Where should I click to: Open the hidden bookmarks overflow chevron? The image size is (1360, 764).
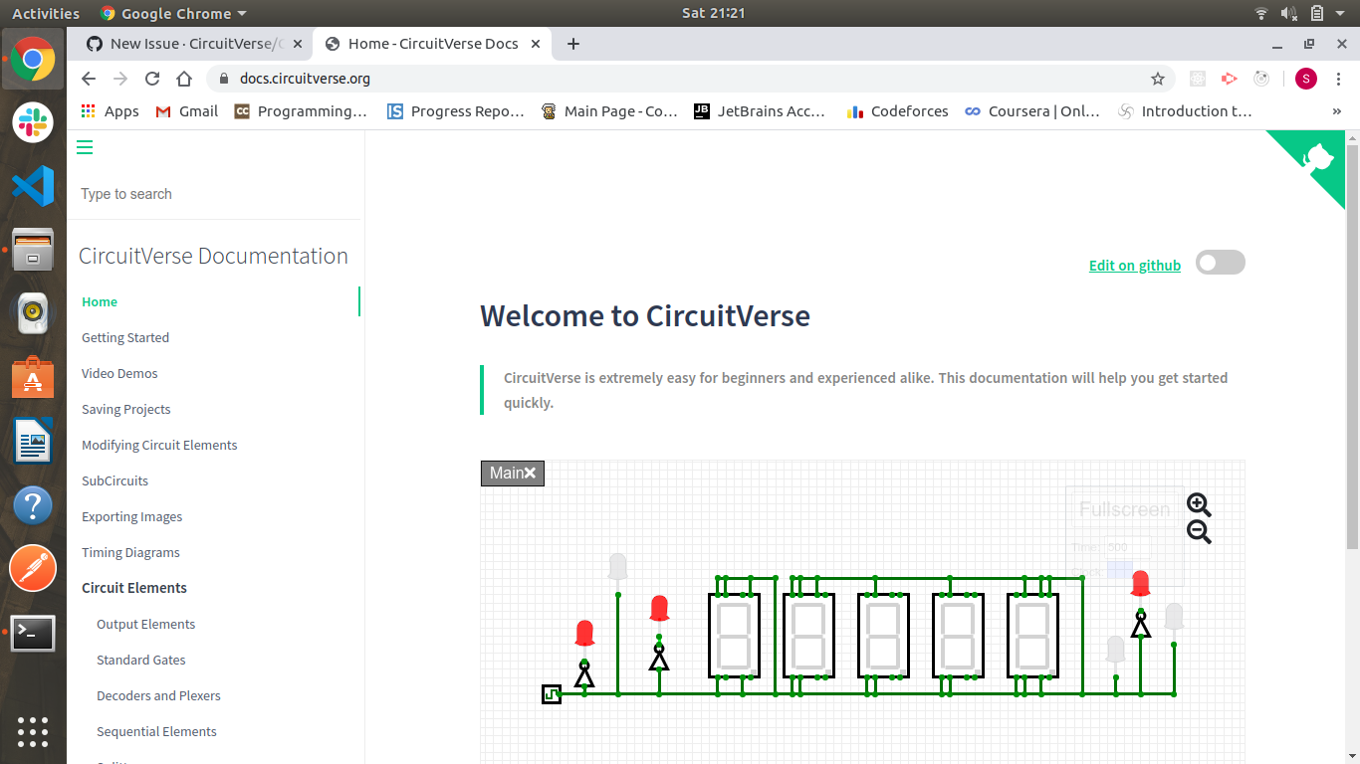tap(1338, 110)
